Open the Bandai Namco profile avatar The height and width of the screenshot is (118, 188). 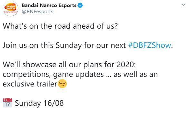11,9
